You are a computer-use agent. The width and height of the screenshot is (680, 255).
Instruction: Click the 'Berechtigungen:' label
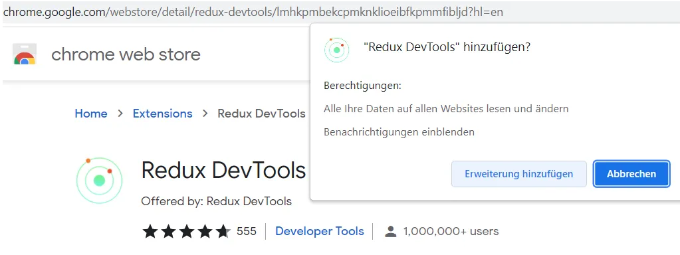pos(362,86)
